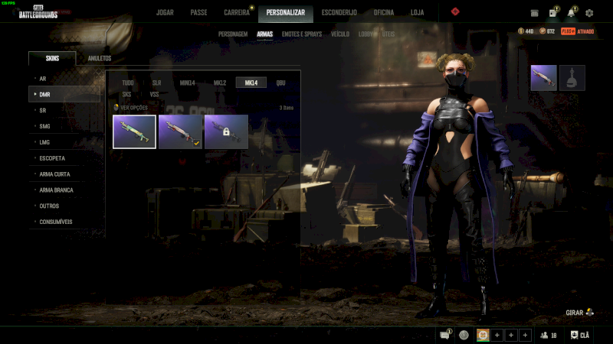The height and width of the screenshot is (344, 613).
Task: Click the gold coin currency showing 440
Action: click(x=526, y=31)
